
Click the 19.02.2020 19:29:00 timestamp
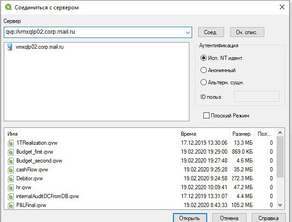[204, 152]
